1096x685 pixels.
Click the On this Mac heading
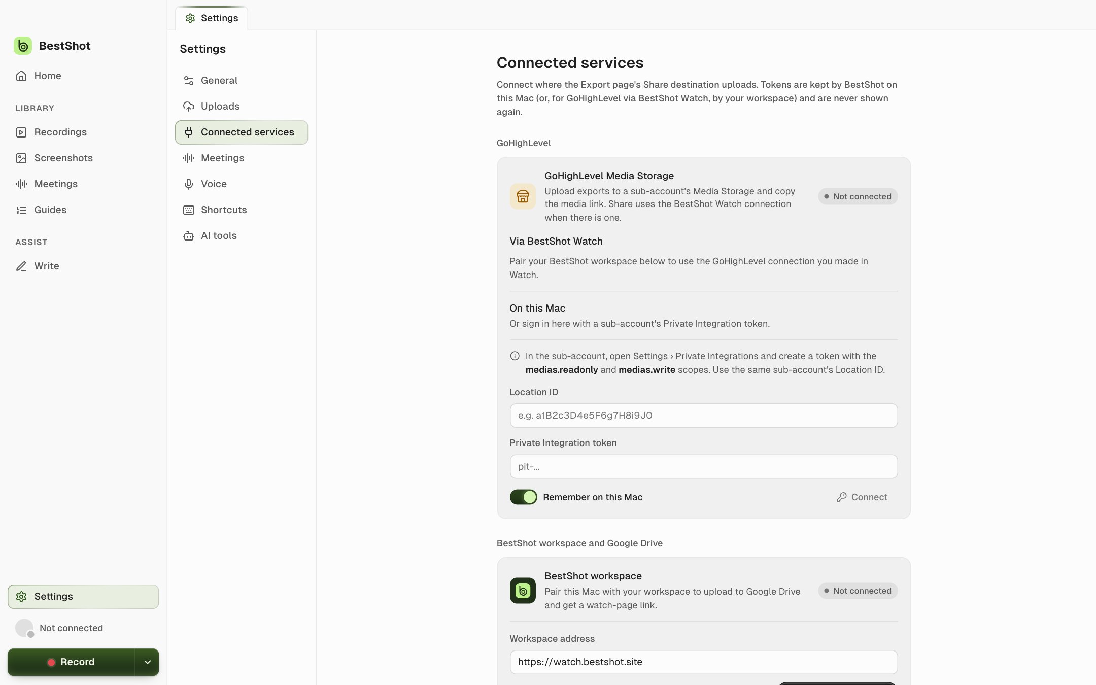537,308
